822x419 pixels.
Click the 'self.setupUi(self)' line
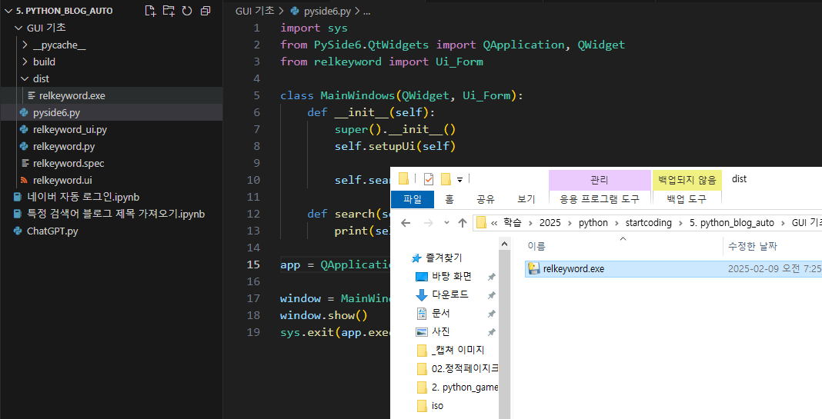[396, 146]
